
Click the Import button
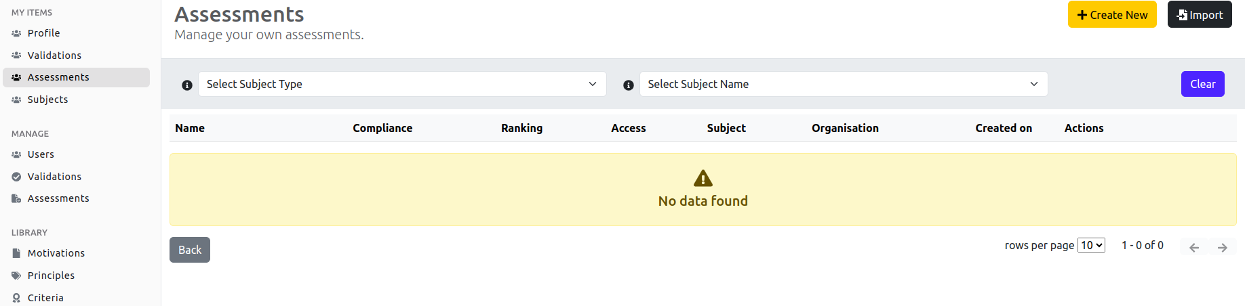1200,15
